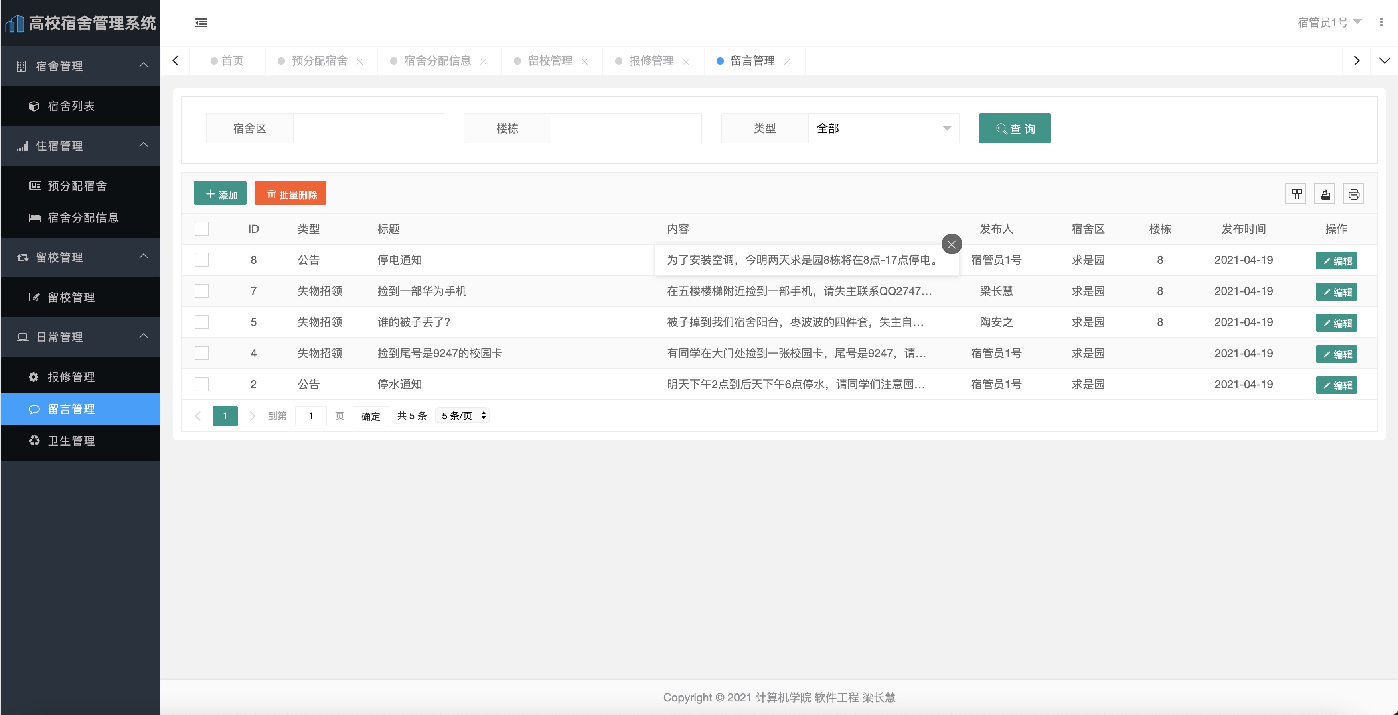The height and width of the screenshot is (715, 1398).
Task: Focus the page number jump input
Action: coord(311,416)
